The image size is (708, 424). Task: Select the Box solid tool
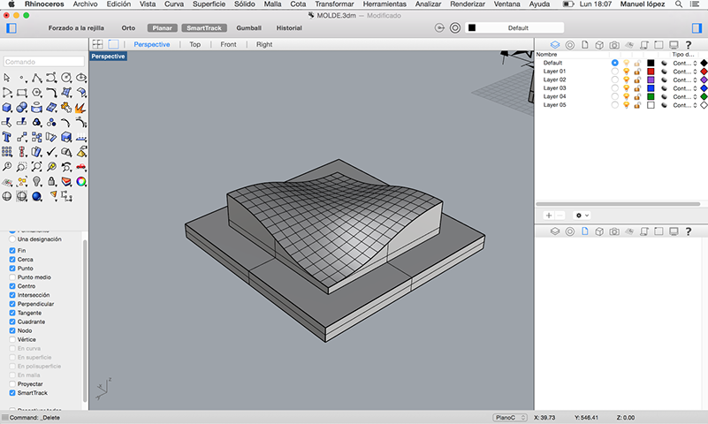coord(7,108)
